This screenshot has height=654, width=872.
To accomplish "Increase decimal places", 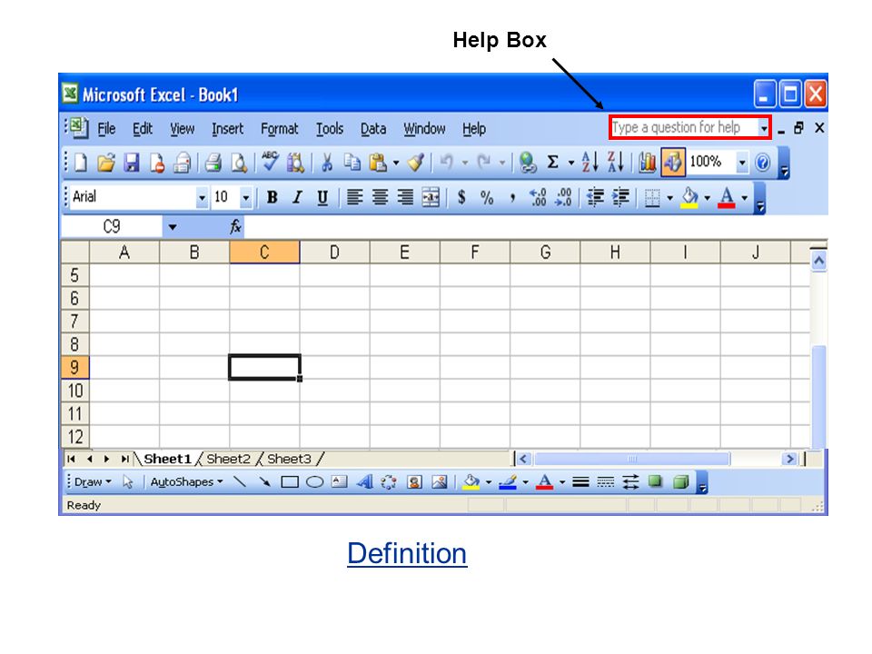I will (x=538, y=197).
